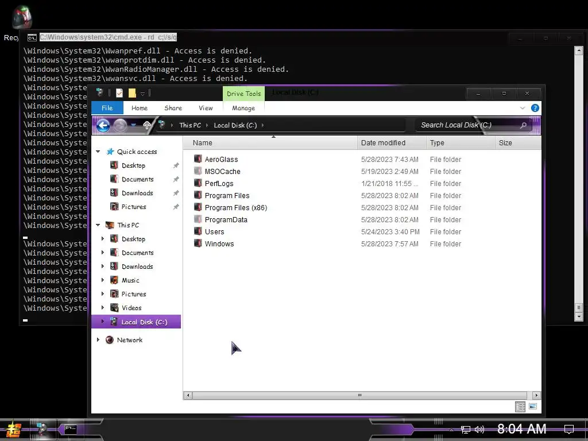
Task: Collapse the Quick access tree node
Action: [x=98, y=152]
